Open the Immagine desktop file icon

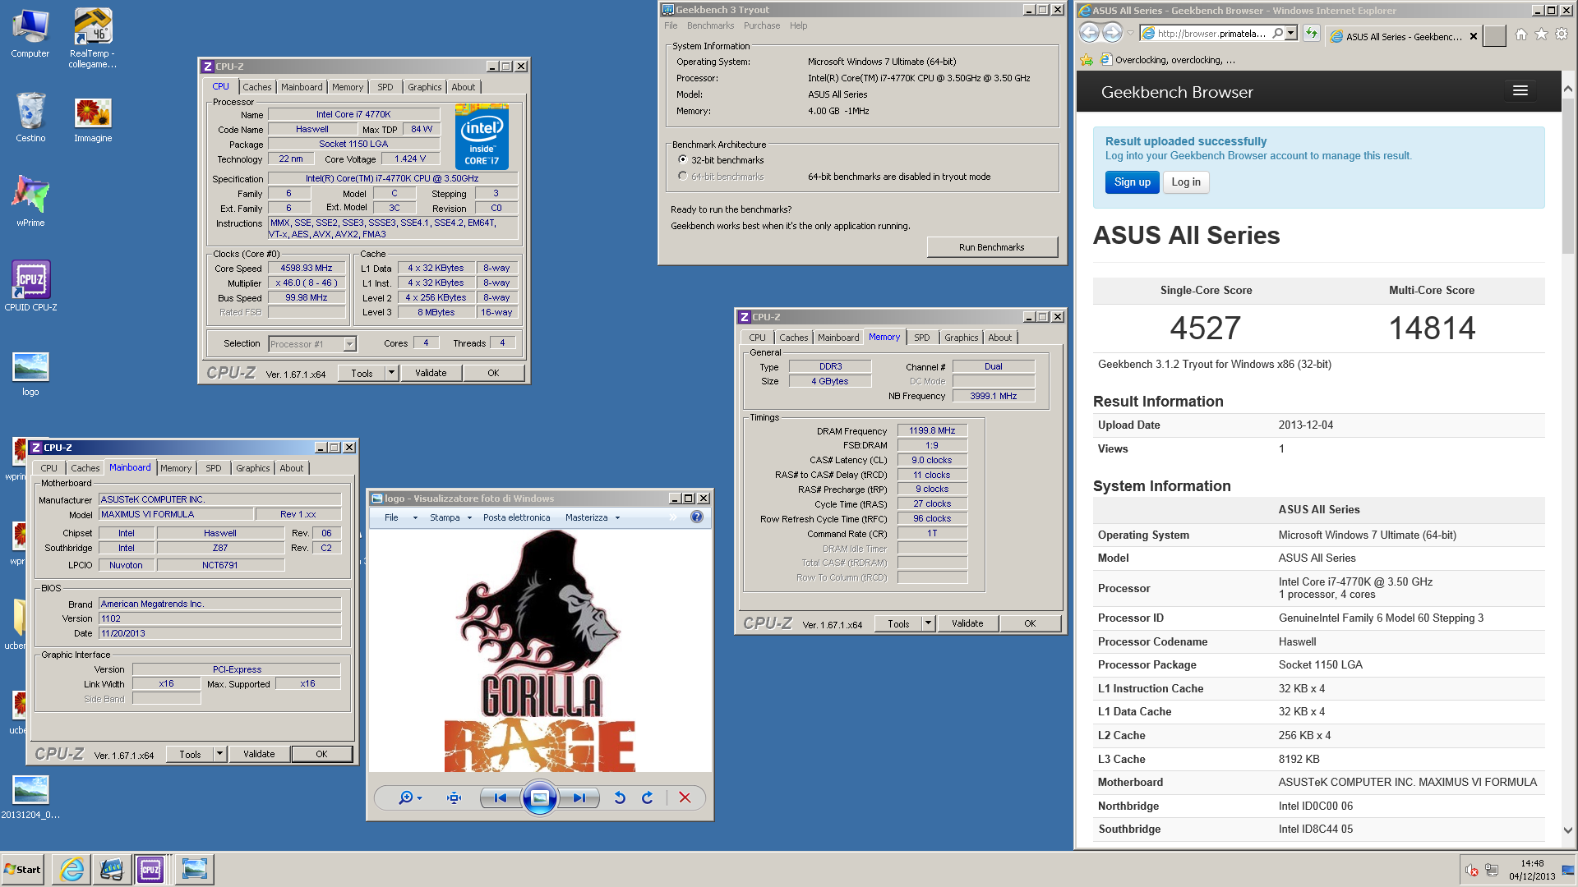point(93,119)
